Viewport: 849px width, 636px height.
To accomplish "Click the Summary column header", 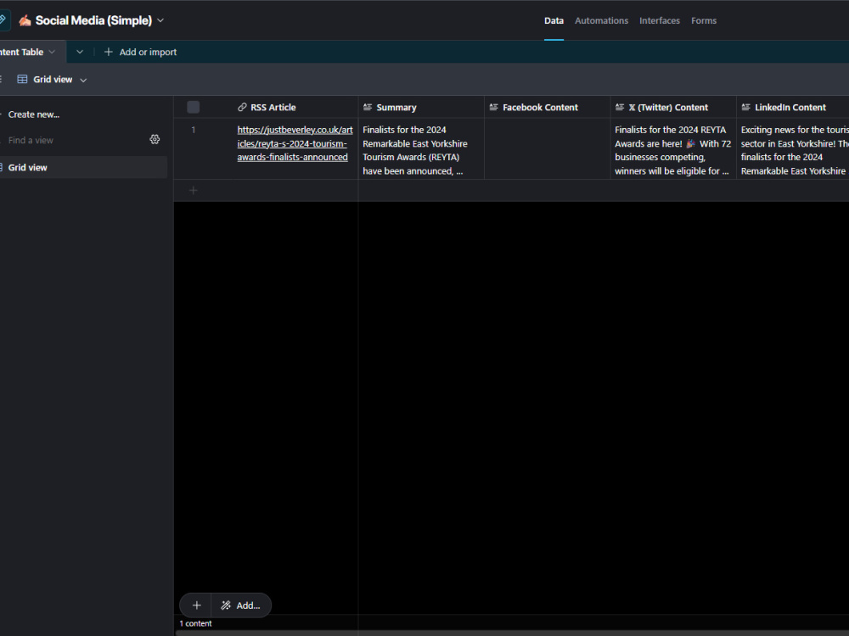I will pyautogui.click(x=421, y=107).
